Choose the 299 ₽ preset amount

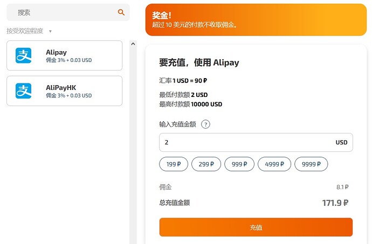pyautogui.click(x=206, y=164)
